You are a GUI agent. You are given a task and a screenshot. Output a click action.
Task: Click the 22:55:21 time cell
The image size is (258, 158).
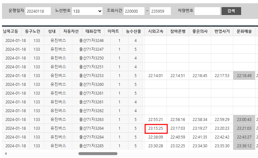click(156, 120)
